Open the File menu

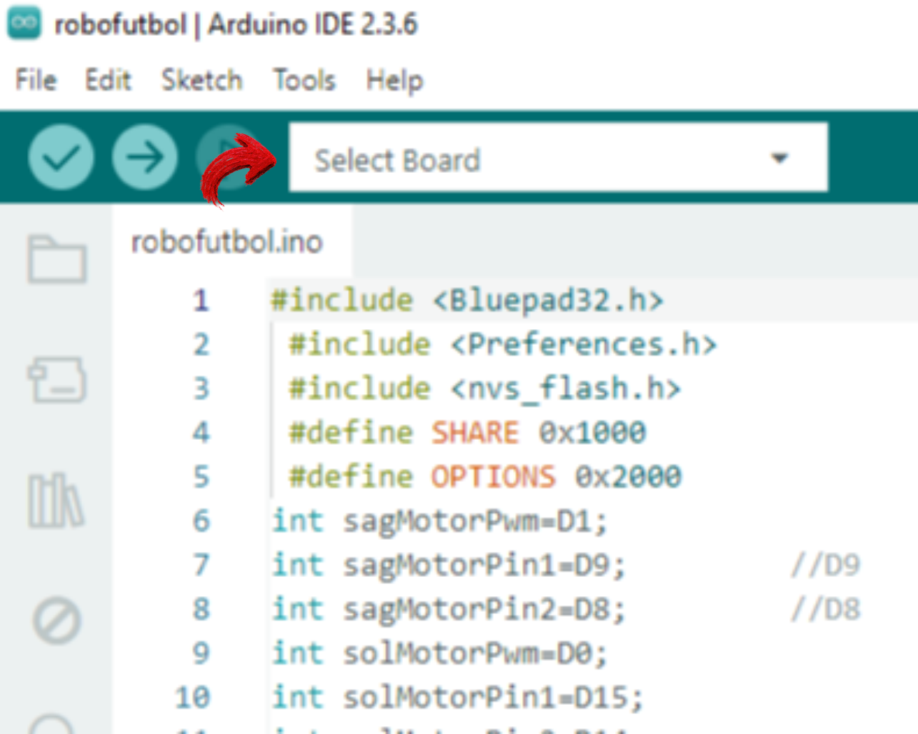click(x=36, y=80)
